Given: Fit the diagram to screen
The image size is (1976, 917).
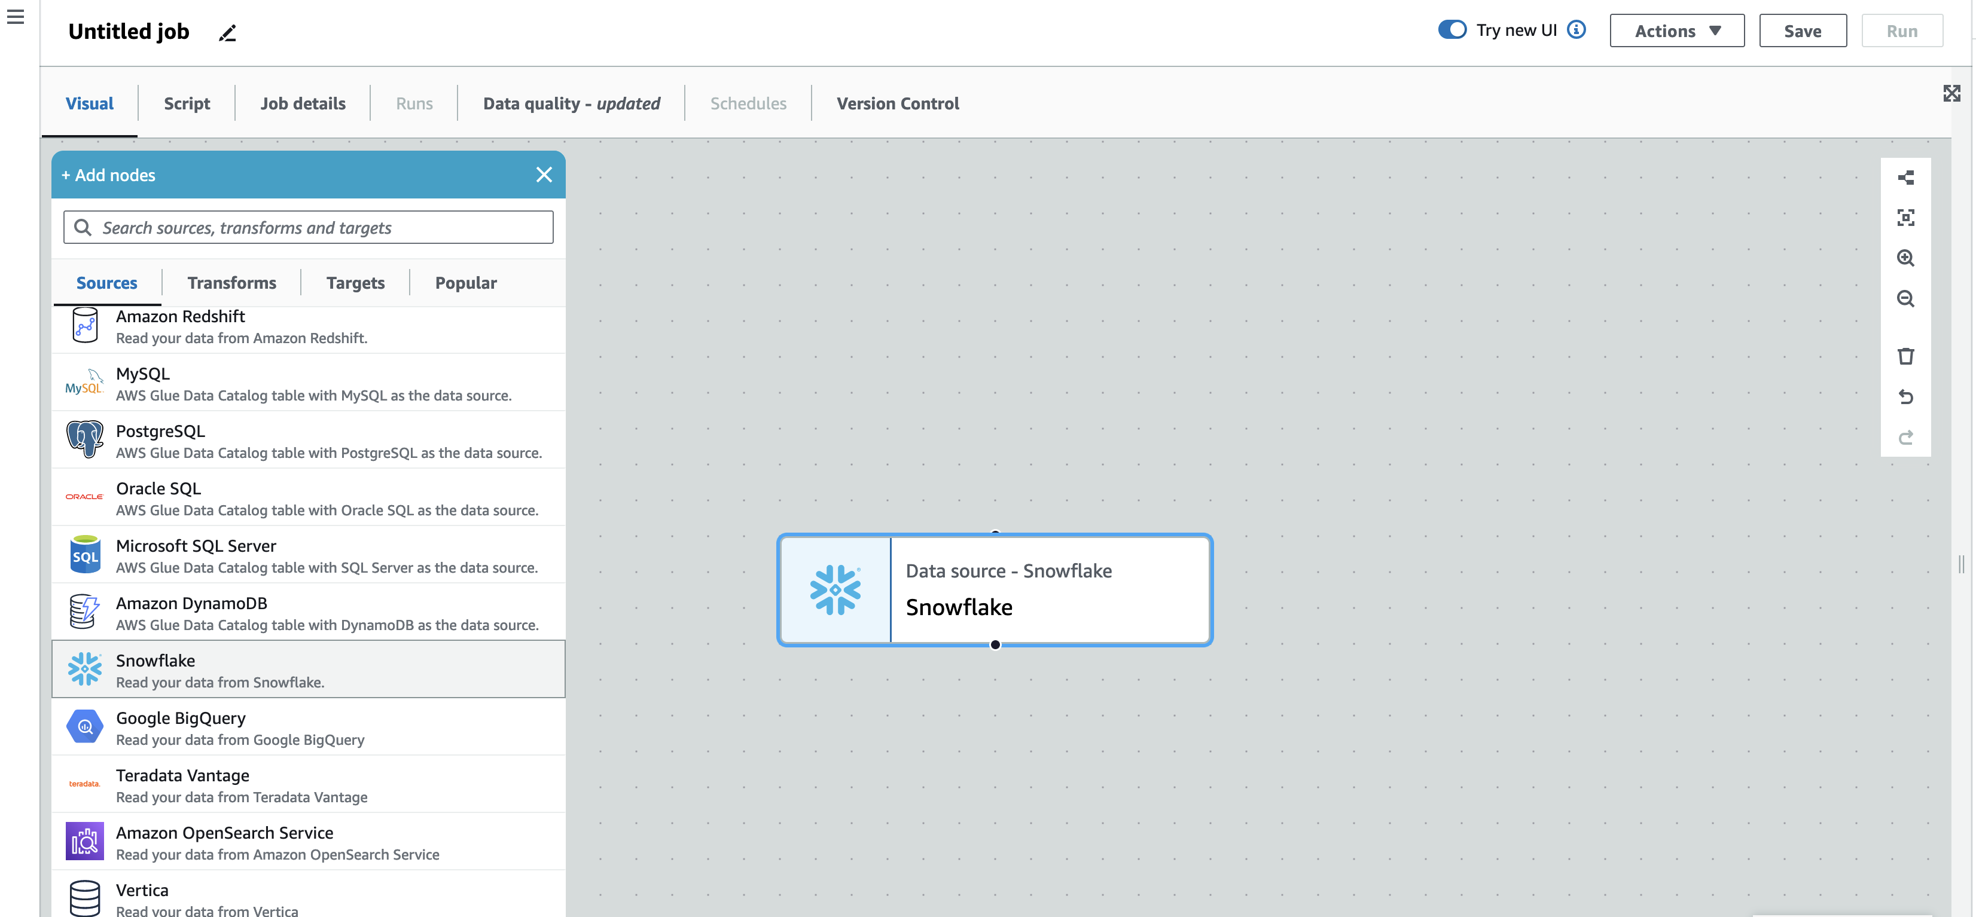Looking at the screenshot, I should click(x=1907, y=218).
